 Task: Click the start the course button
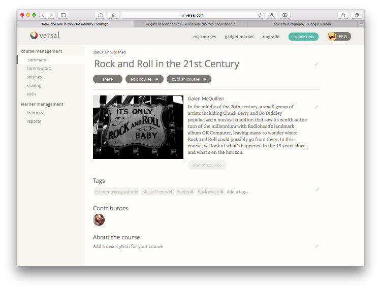click(x=207, y=165)
